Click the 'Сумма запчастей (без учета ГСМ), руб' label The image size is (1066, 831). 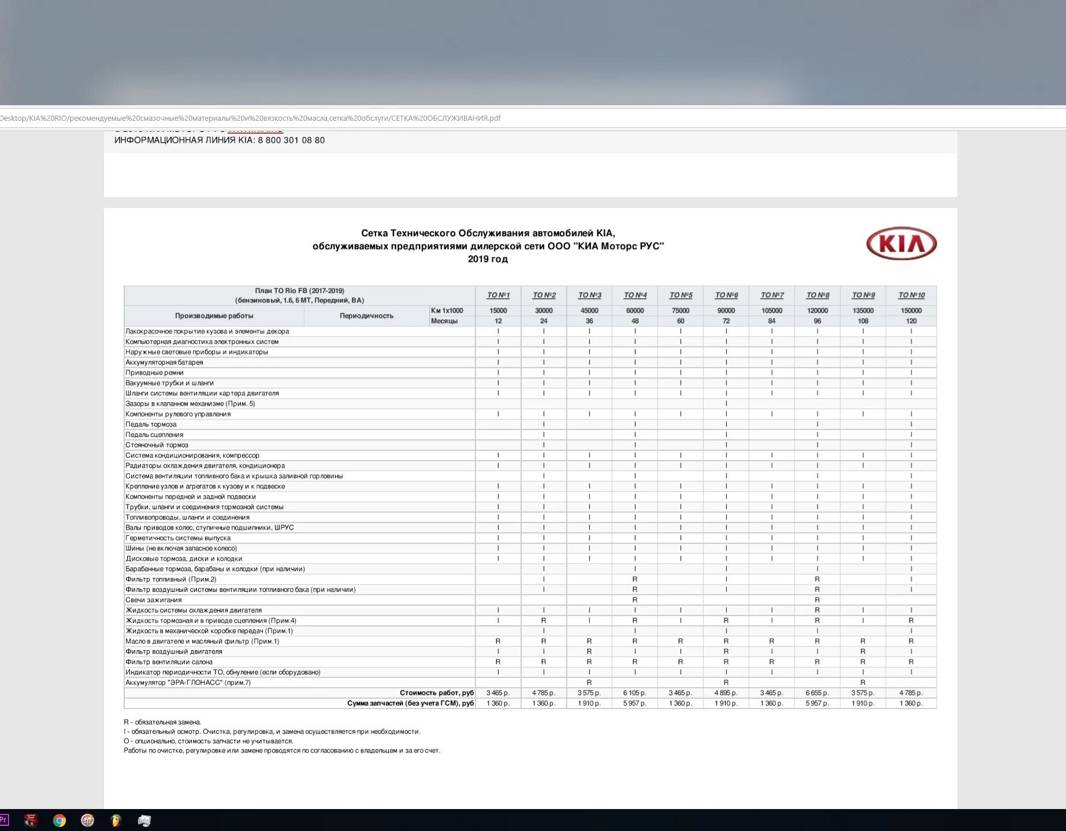pos(410,703)
